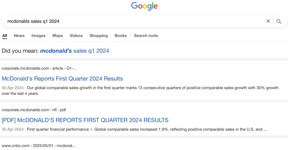Image resolution: width=288 pixels, height=150 pixels.
Task: Go to the Maps tab
Action: point(58,36)
